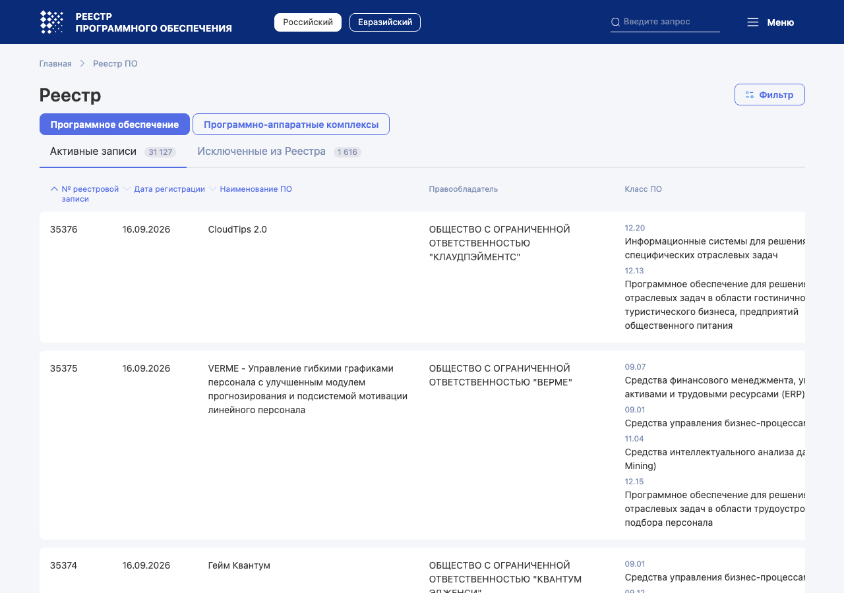Click registry number 35374
The height and width of the screenshot is (593, 844).
pos(64,566)
